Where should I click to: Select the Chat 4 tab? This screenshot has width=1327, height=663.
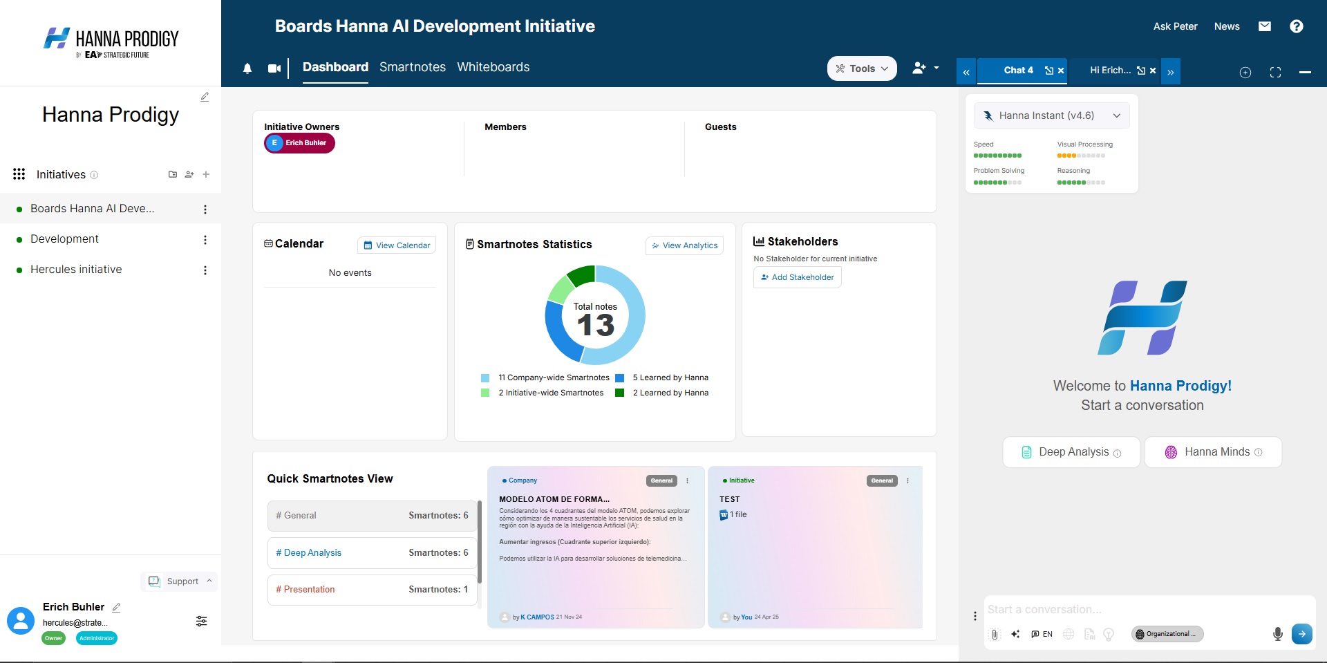(x=1018, y=71)
